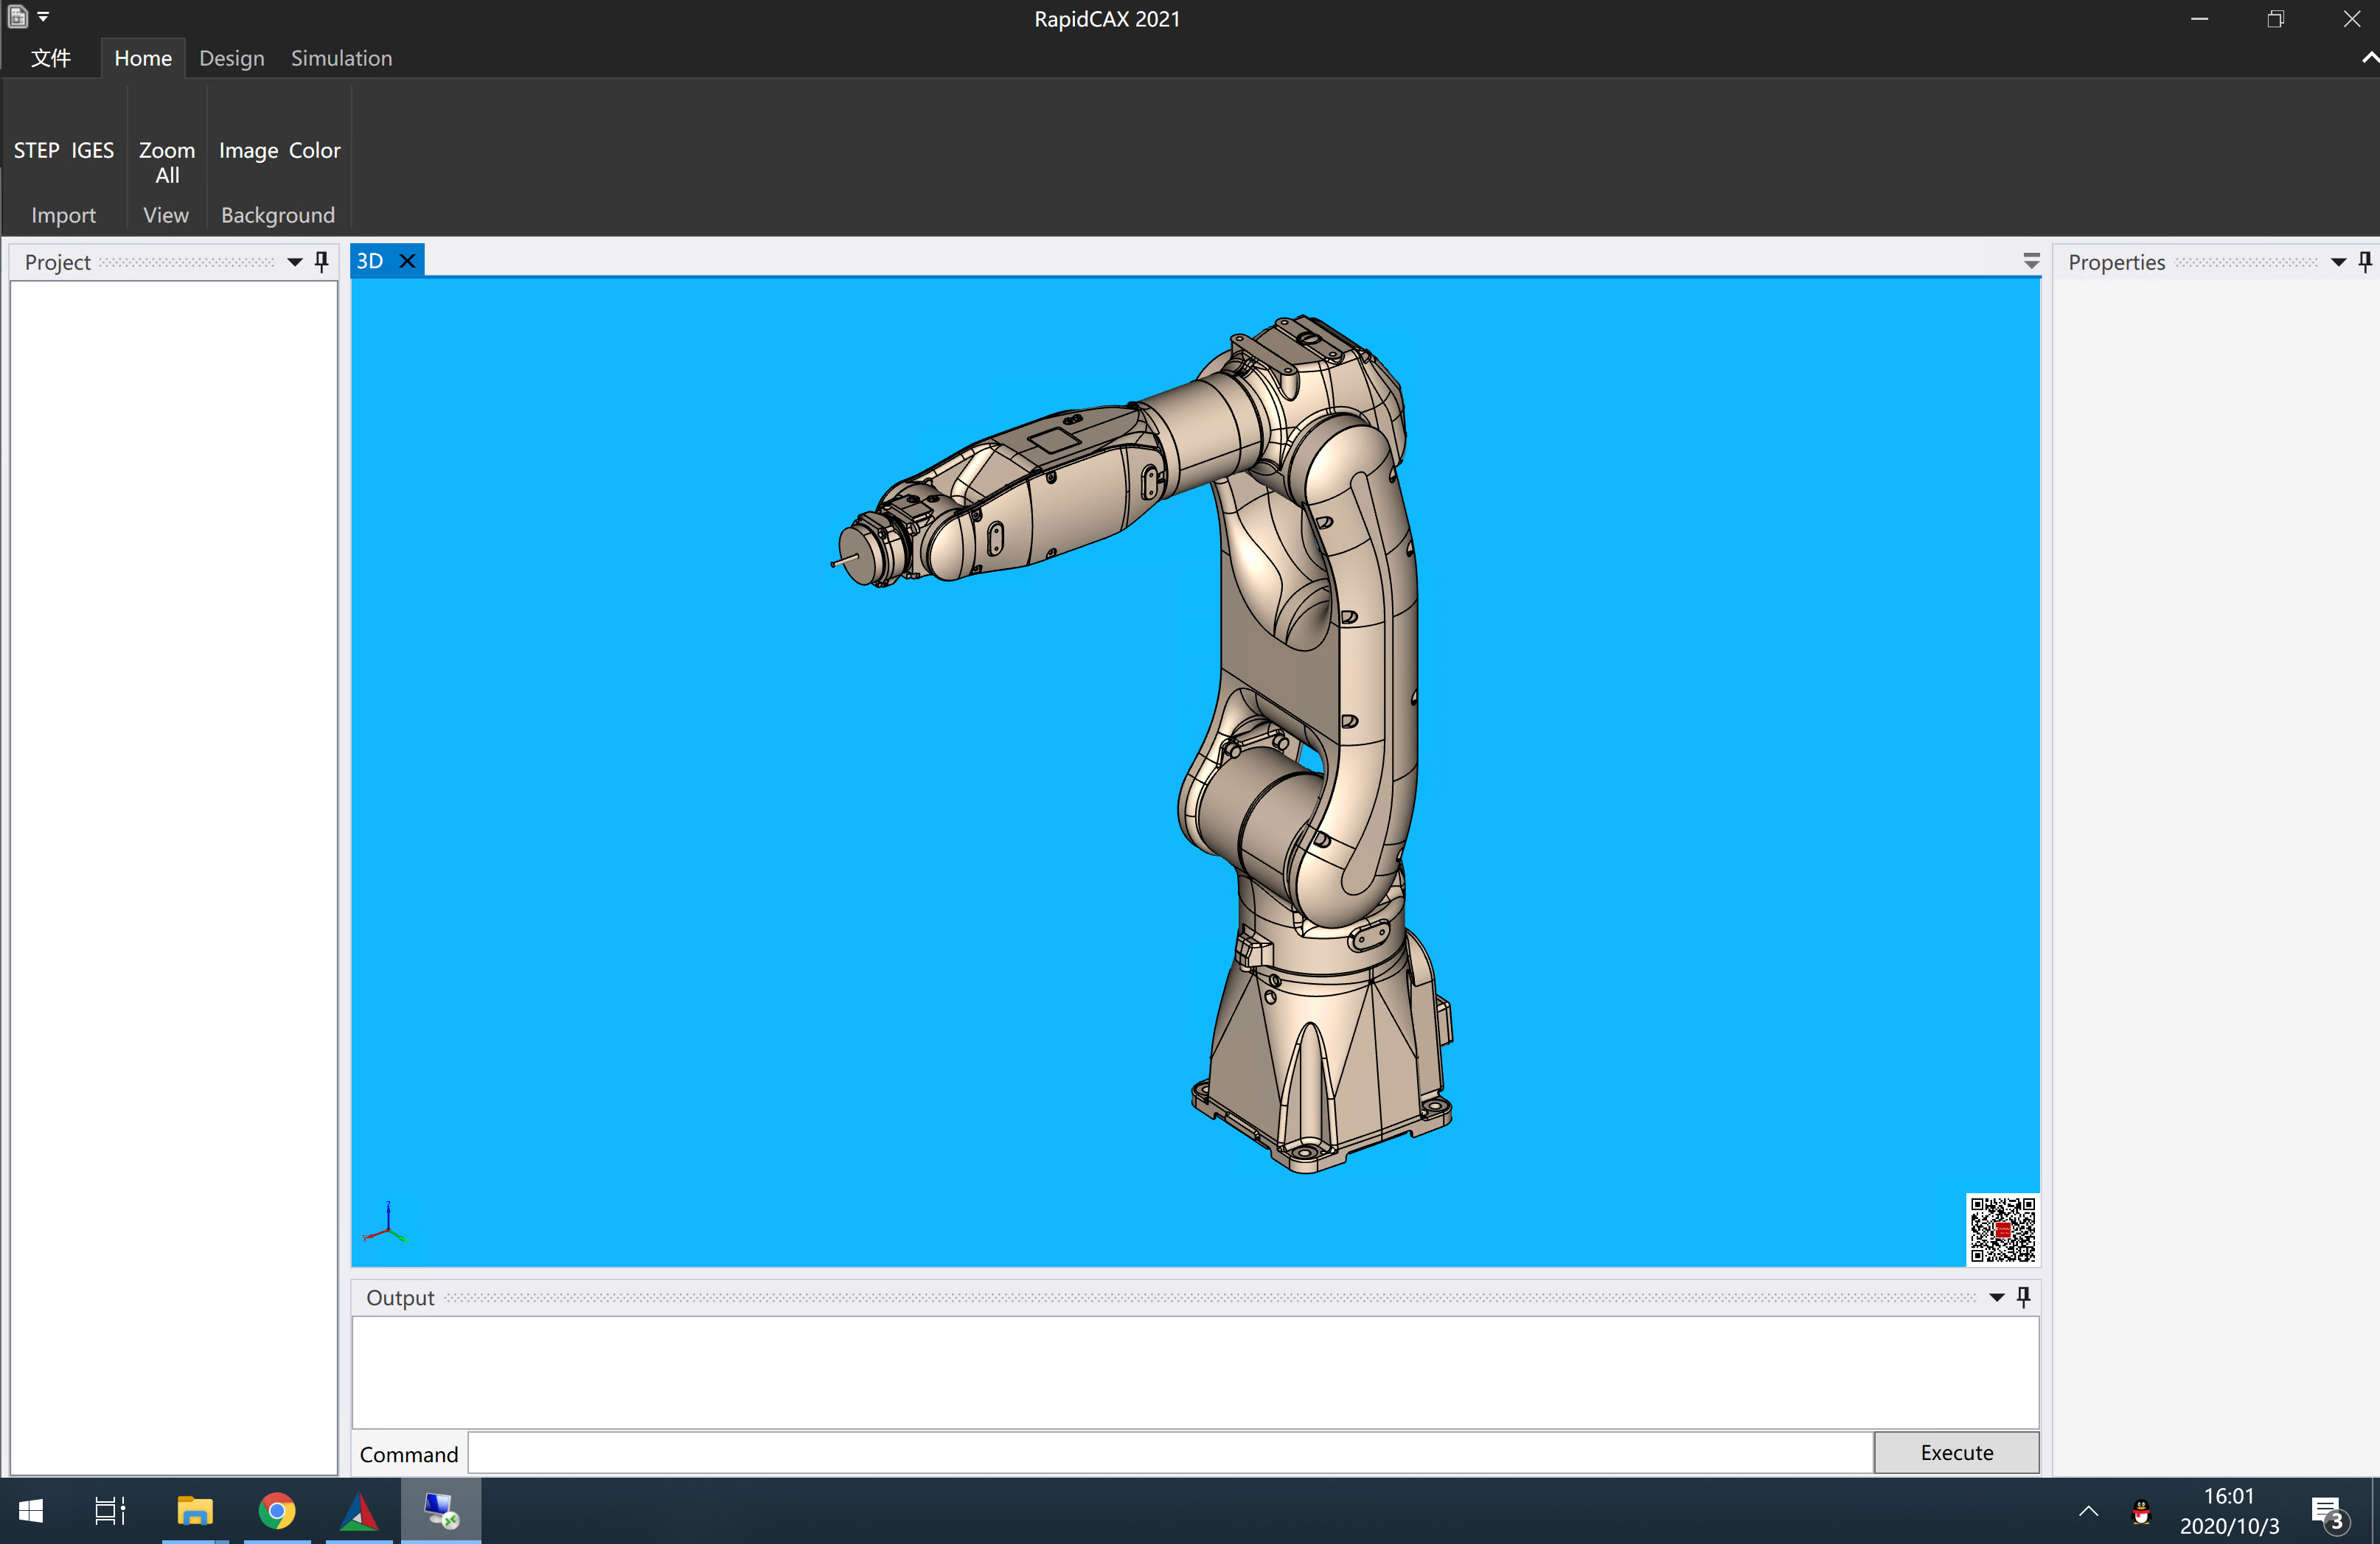Image resolution: width=2380 pixels, height=1544 pixels.
Task: Set background using the Image button
Action: click(x=248, y=150)
